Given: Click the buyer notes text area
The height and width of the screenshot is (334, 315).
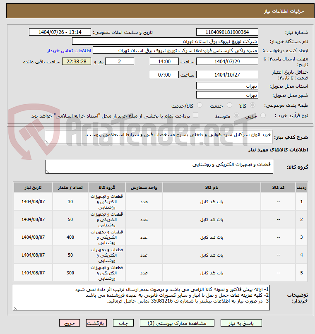Looking at the screenshot, I should (x=142, y=298).
